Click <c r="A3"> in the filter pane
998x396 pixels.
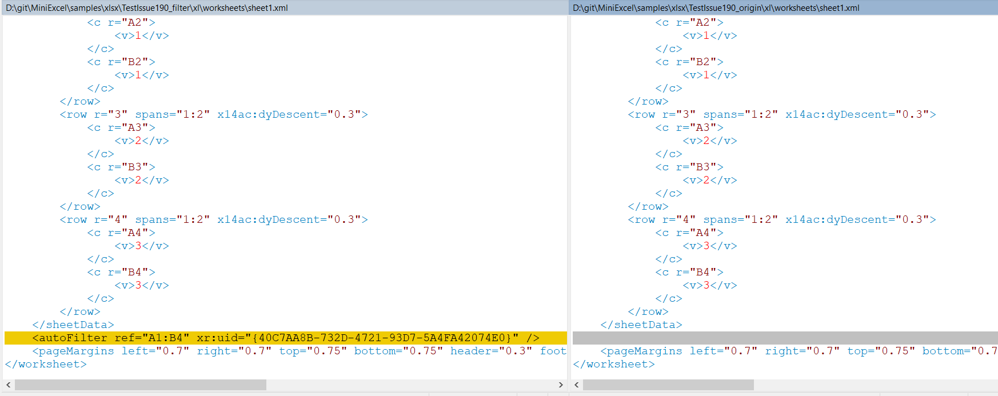coord(121,127)
